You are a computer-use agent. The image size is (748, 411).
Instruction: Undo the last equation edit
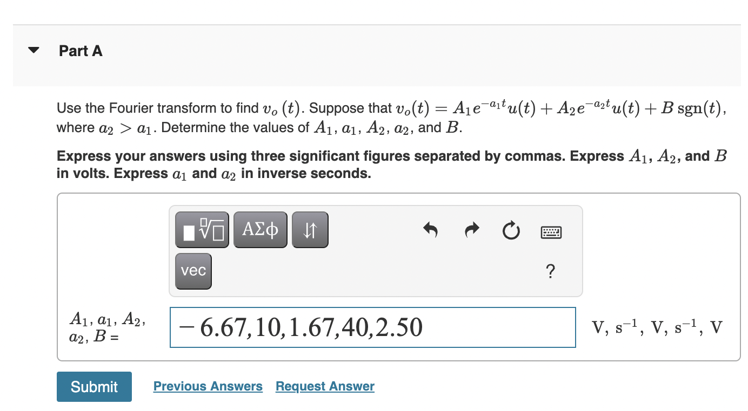[430, 230]
